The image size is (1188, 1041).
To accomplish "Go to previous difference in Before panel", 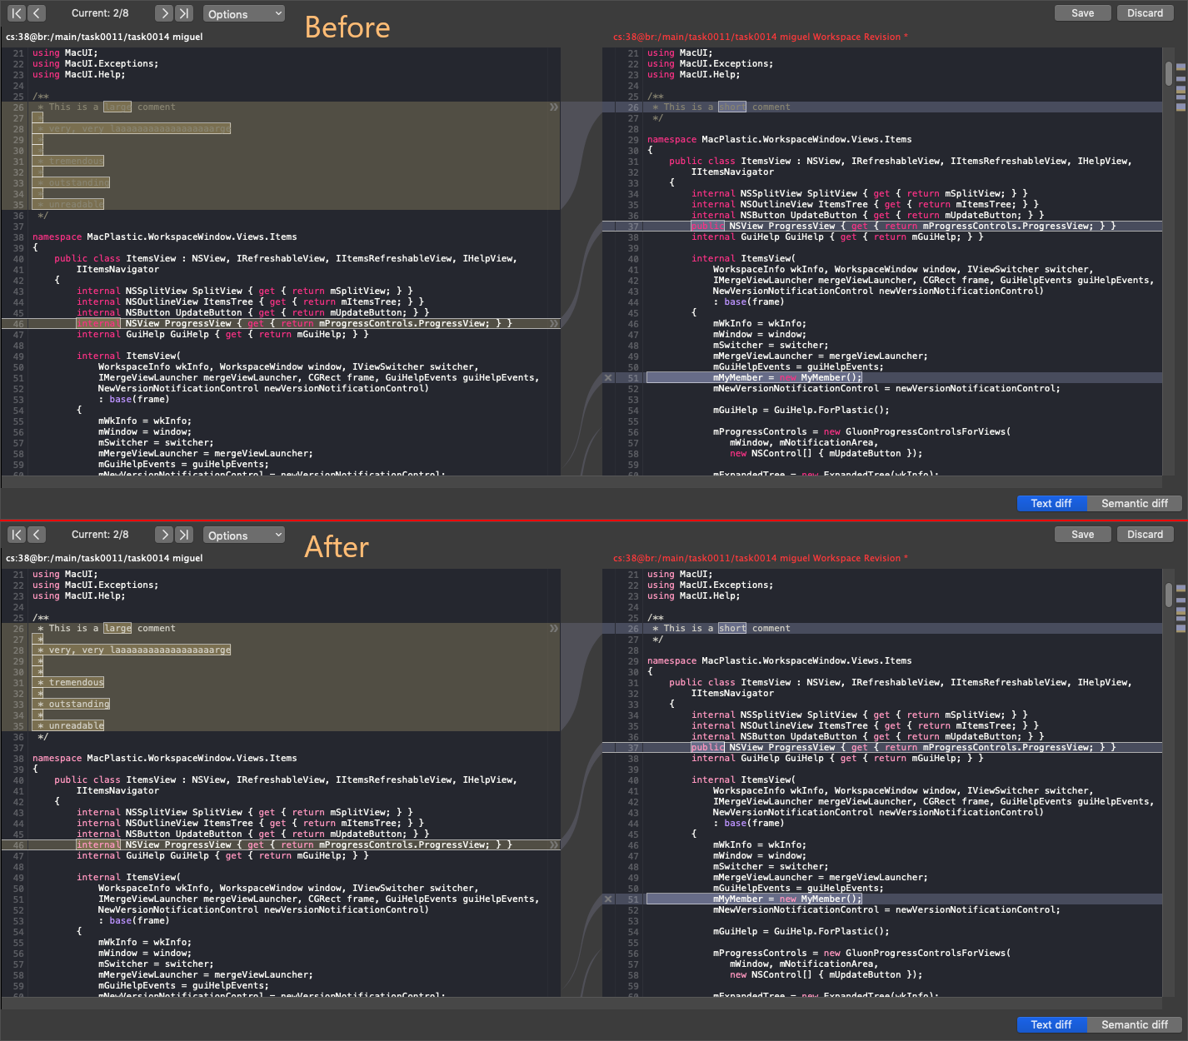I will [x=37, y=13].
